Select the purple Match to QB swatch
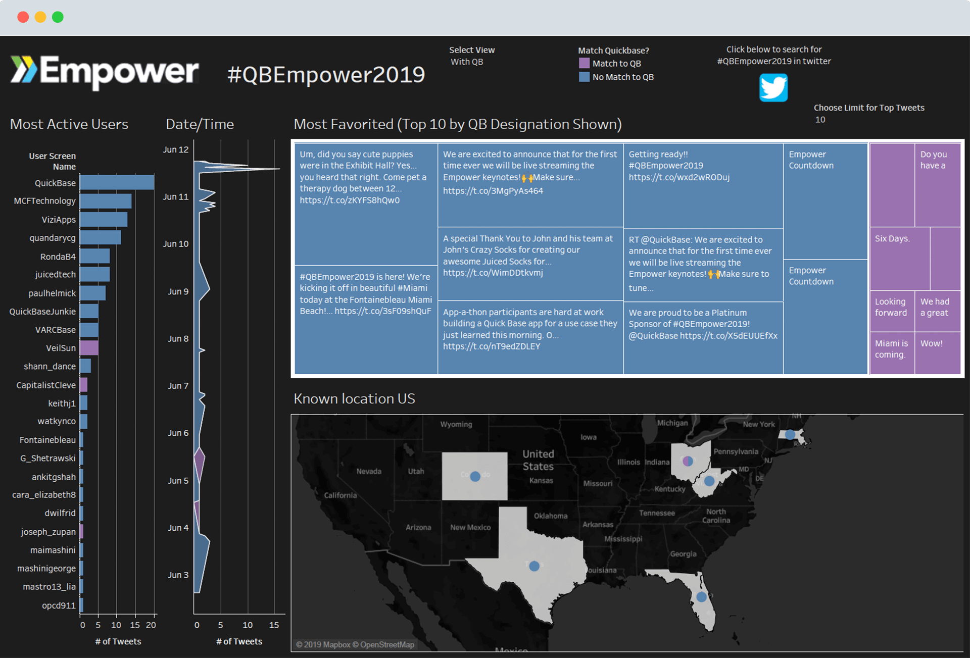Screen dimensions: 970x658 pyautogui.click(x=584, y=63)
